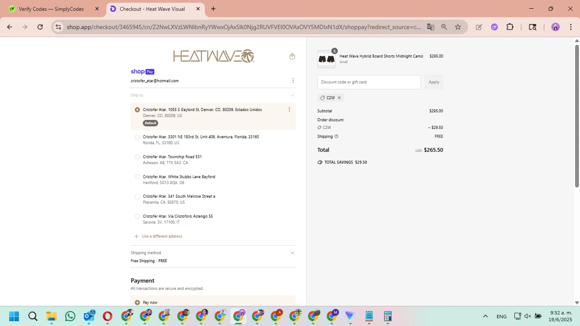This screenshot has height=326, width=580.
Task: Show hidden system tray icons
Action: tap(485, 316)
